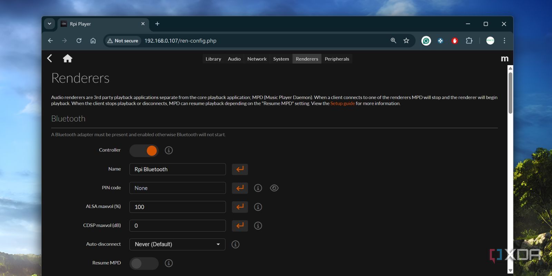
Task: Go back with the page's left chevron
Action: tap(50, 58)
